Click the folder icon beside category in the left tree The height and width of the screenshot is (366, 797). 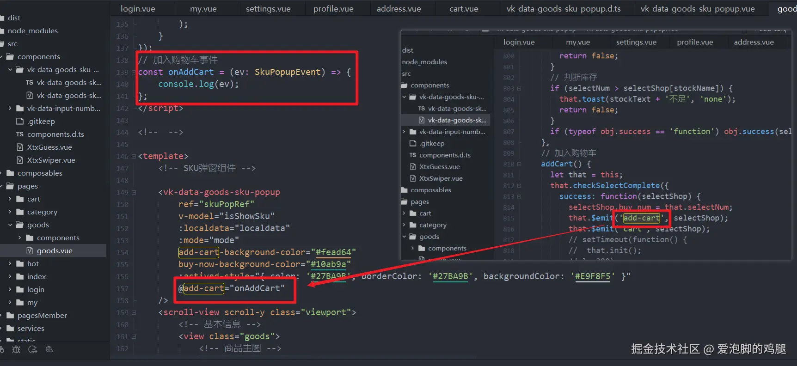pyautogui.click(x=20, y=212)
